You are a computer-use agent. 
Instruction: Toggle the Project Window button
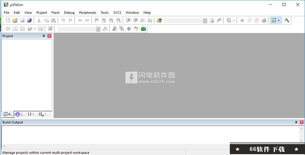[x=274, y=20]
